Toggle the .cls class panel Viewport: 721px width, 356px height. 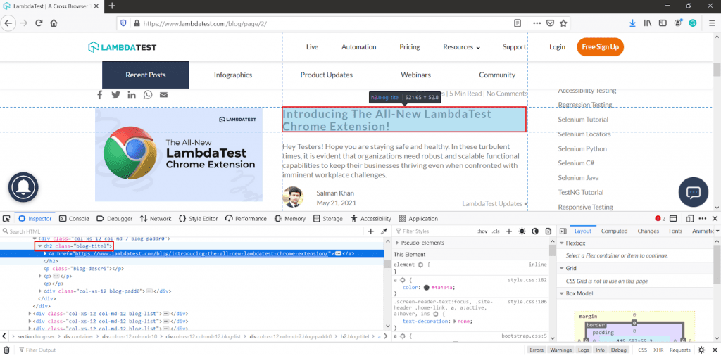click(x=496, y=231)
